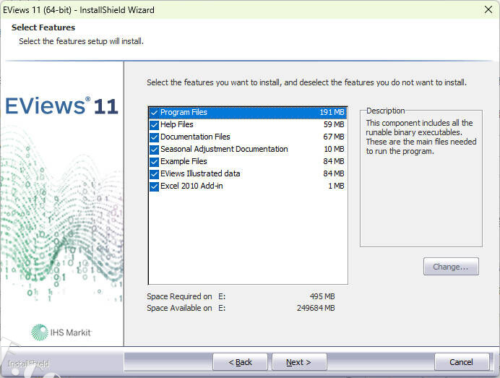Uncheck the Excel 2010 Add-in checkbox
500x378 pixels.
pyautogui.click(x=154, y=186)
